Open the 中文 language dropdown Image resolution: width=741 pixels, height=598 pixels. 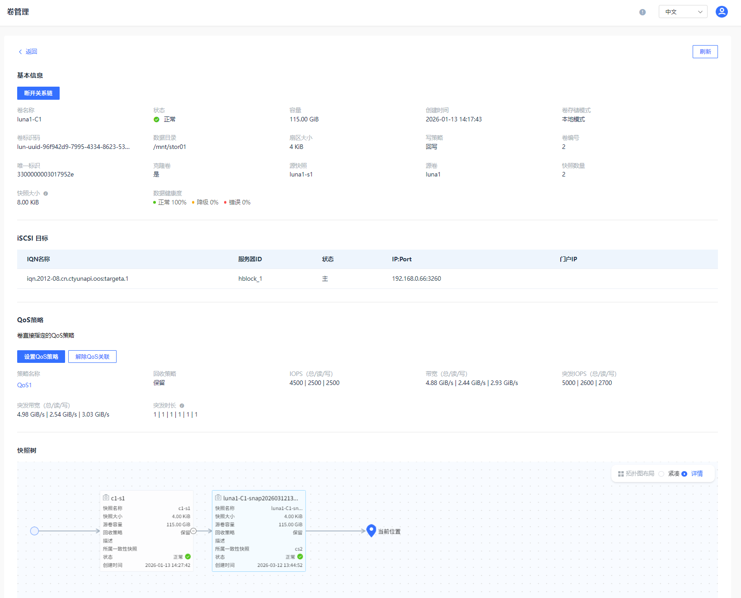(683, 12)
